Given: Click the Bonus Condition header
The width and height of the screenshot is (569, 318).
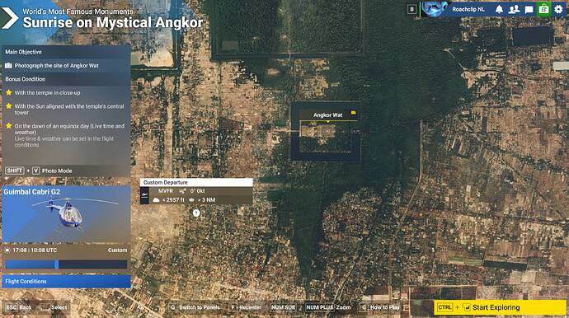Looking at the screenshot, I should click(66, 79).
